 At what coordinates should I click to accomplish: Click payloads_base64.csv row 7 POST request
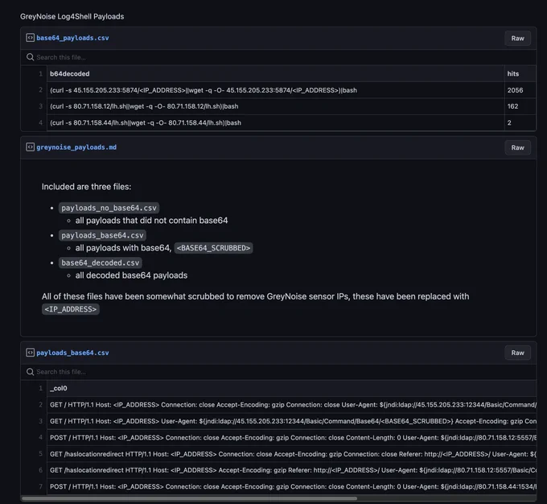click(292, 486)
